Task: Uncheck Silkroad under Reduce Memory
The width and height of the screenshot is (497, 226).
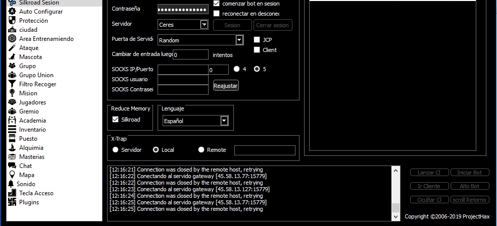Action: [x=116, y=120]
